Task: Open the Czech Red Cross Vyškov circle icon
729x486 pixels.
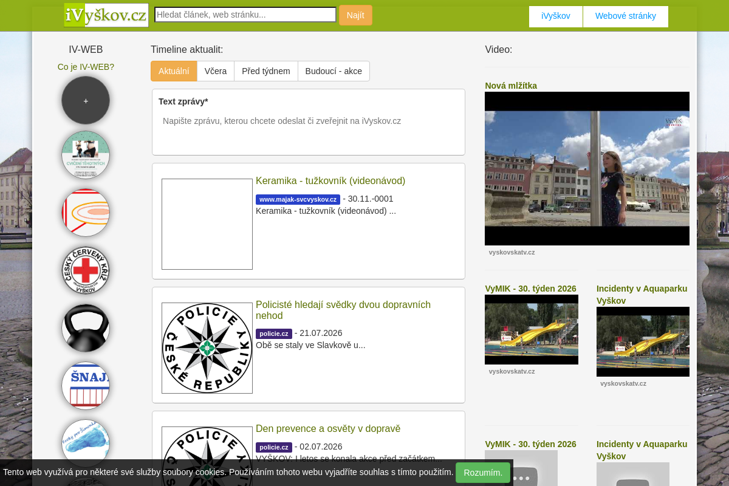Action: [86, 270]
